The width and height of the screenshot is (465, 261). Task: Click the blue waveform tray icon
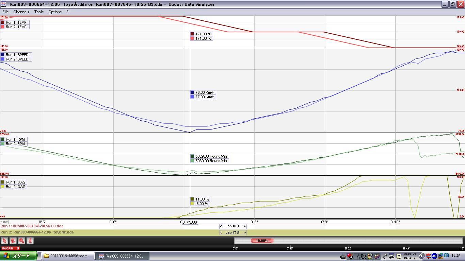(434, 256)
